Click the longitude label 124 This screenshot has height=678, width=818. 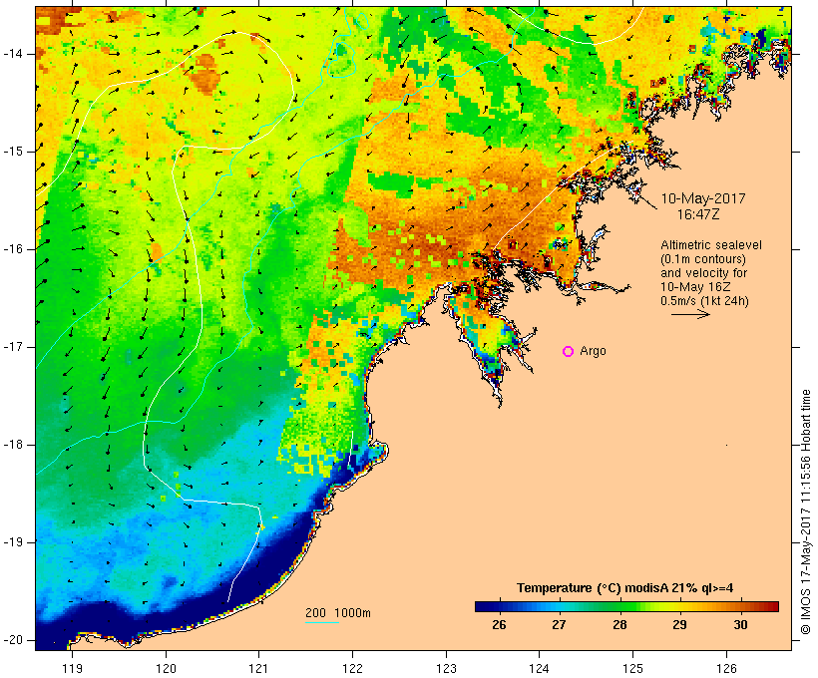(540, 669)
